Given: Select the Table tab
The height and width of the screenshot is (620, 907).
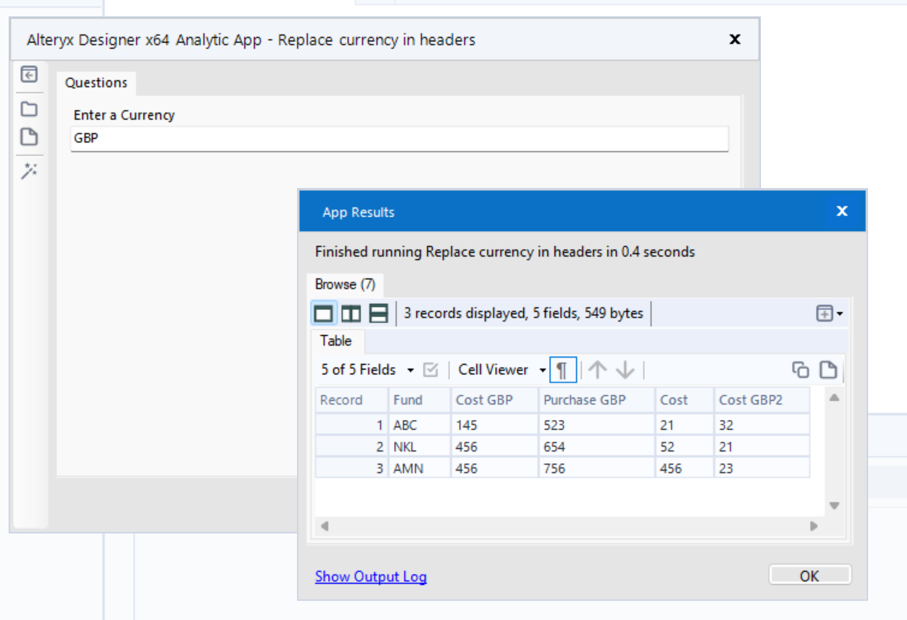Looking at the screenshot, I should point(335,341).
